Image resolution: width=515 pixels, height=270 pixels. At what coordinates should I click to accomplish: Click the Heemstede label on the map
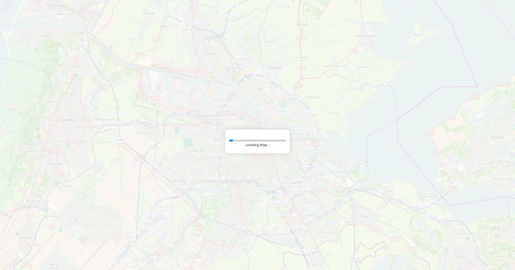coord(55,163)
